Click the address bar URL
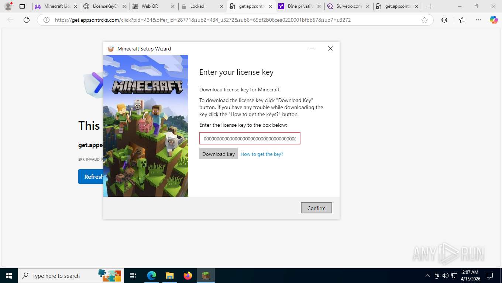The height and width of the screenshot is (283, 502). (203, 20)
